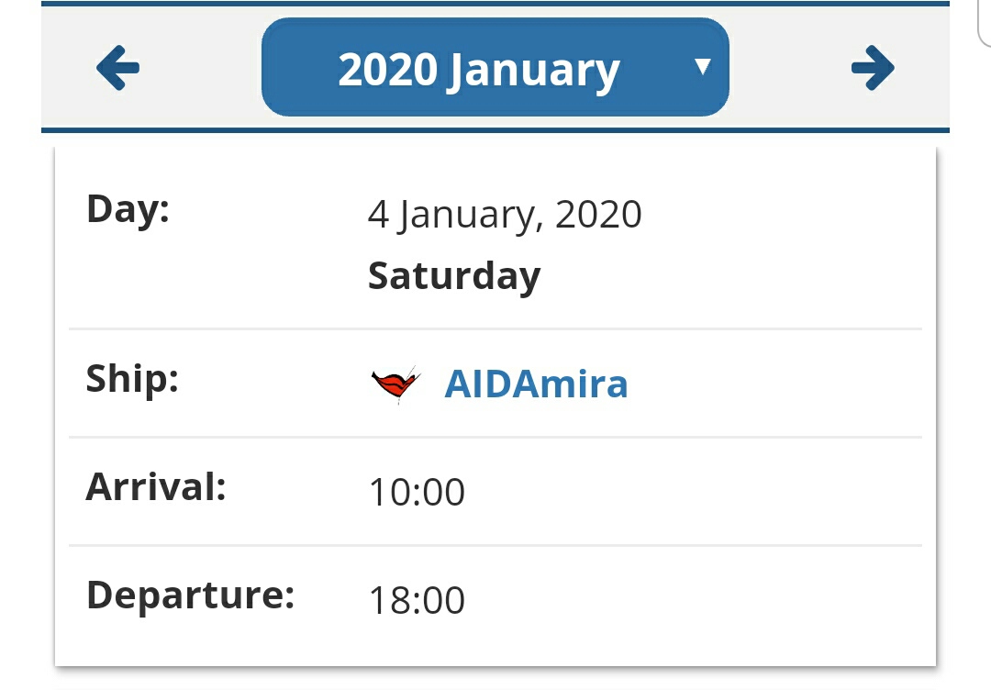Click the Departure: label

click(190, 595)
